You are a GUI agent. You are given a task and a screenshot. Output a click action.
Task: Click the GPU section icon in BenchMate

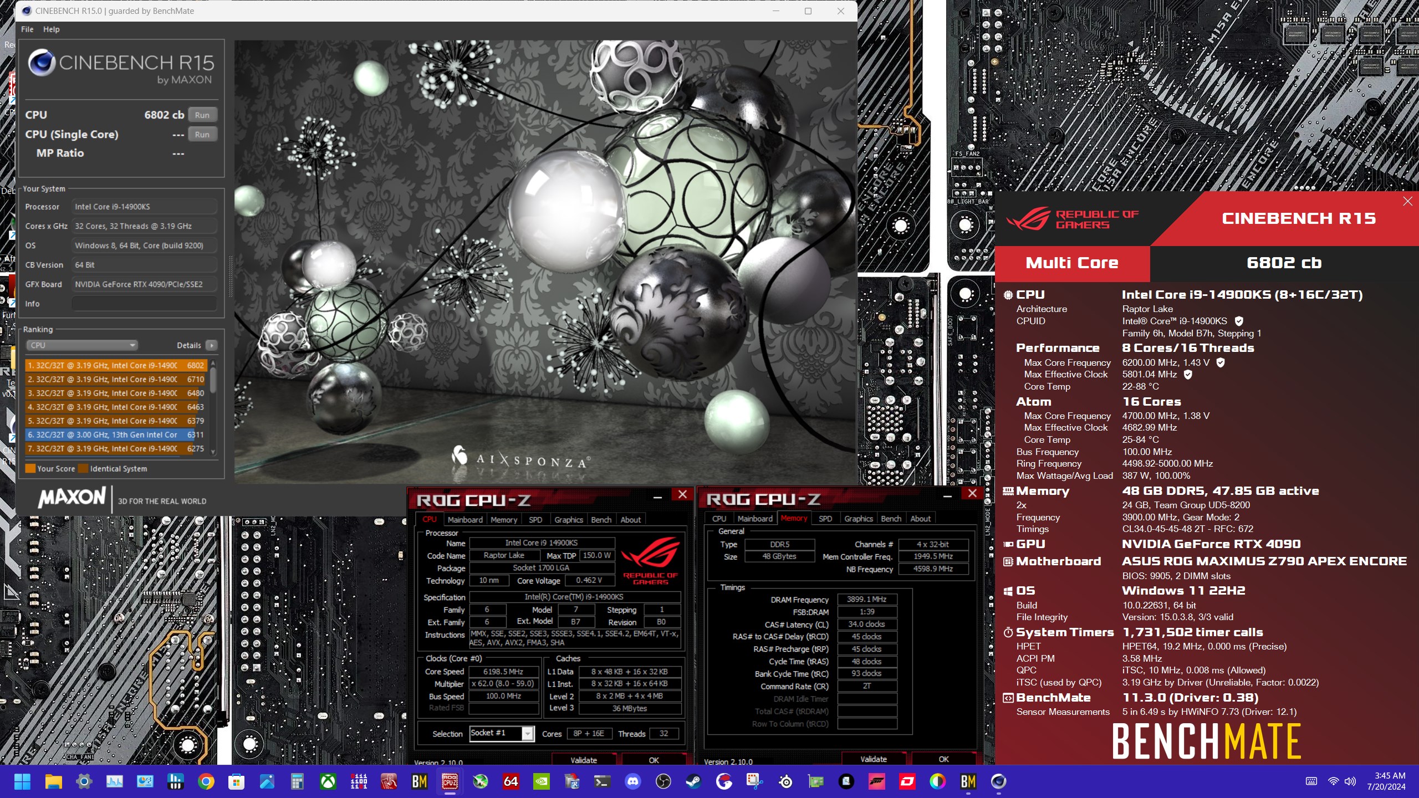click(1008, 545)
